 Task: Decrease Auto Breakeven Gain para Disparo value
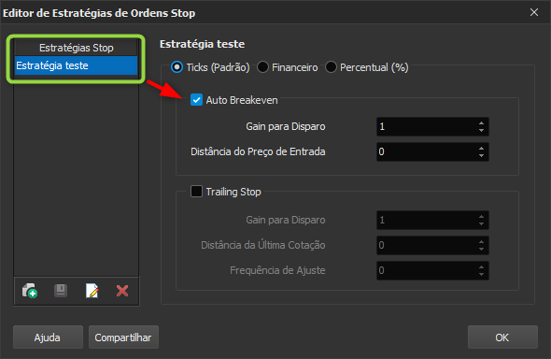[481, 130]
